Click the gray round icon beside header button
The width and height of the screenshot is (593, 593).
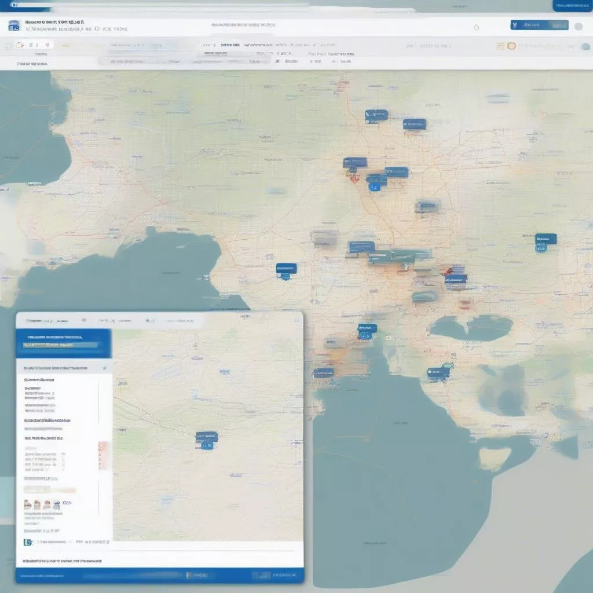(x=578, y=26)
